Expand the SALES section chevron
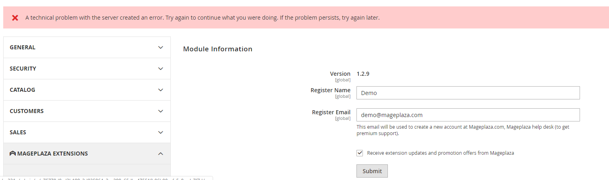This screenshot has width=609, height=180. [x=161, y=132]
